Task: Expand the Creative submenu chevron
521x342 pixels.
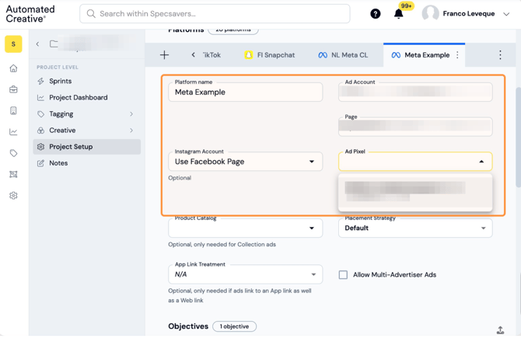Action: (131, 130)
